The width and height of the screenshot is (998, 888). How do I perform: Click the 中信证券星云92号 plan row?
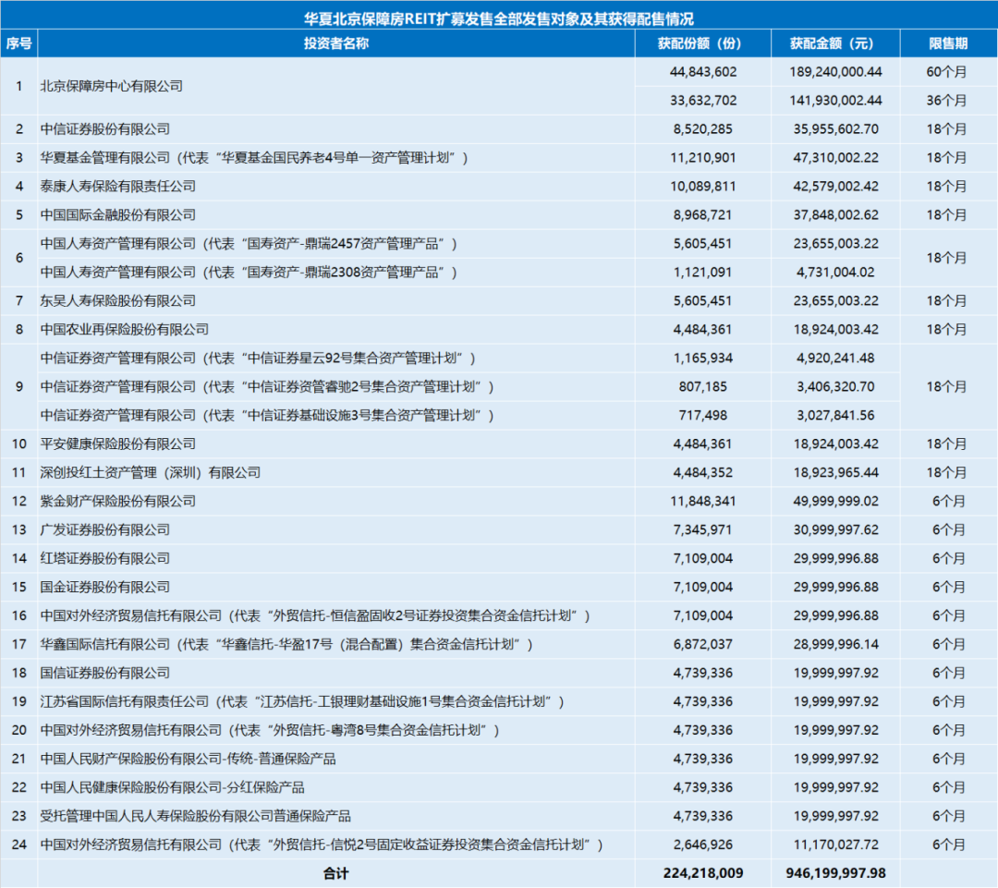tap(259, 359)
